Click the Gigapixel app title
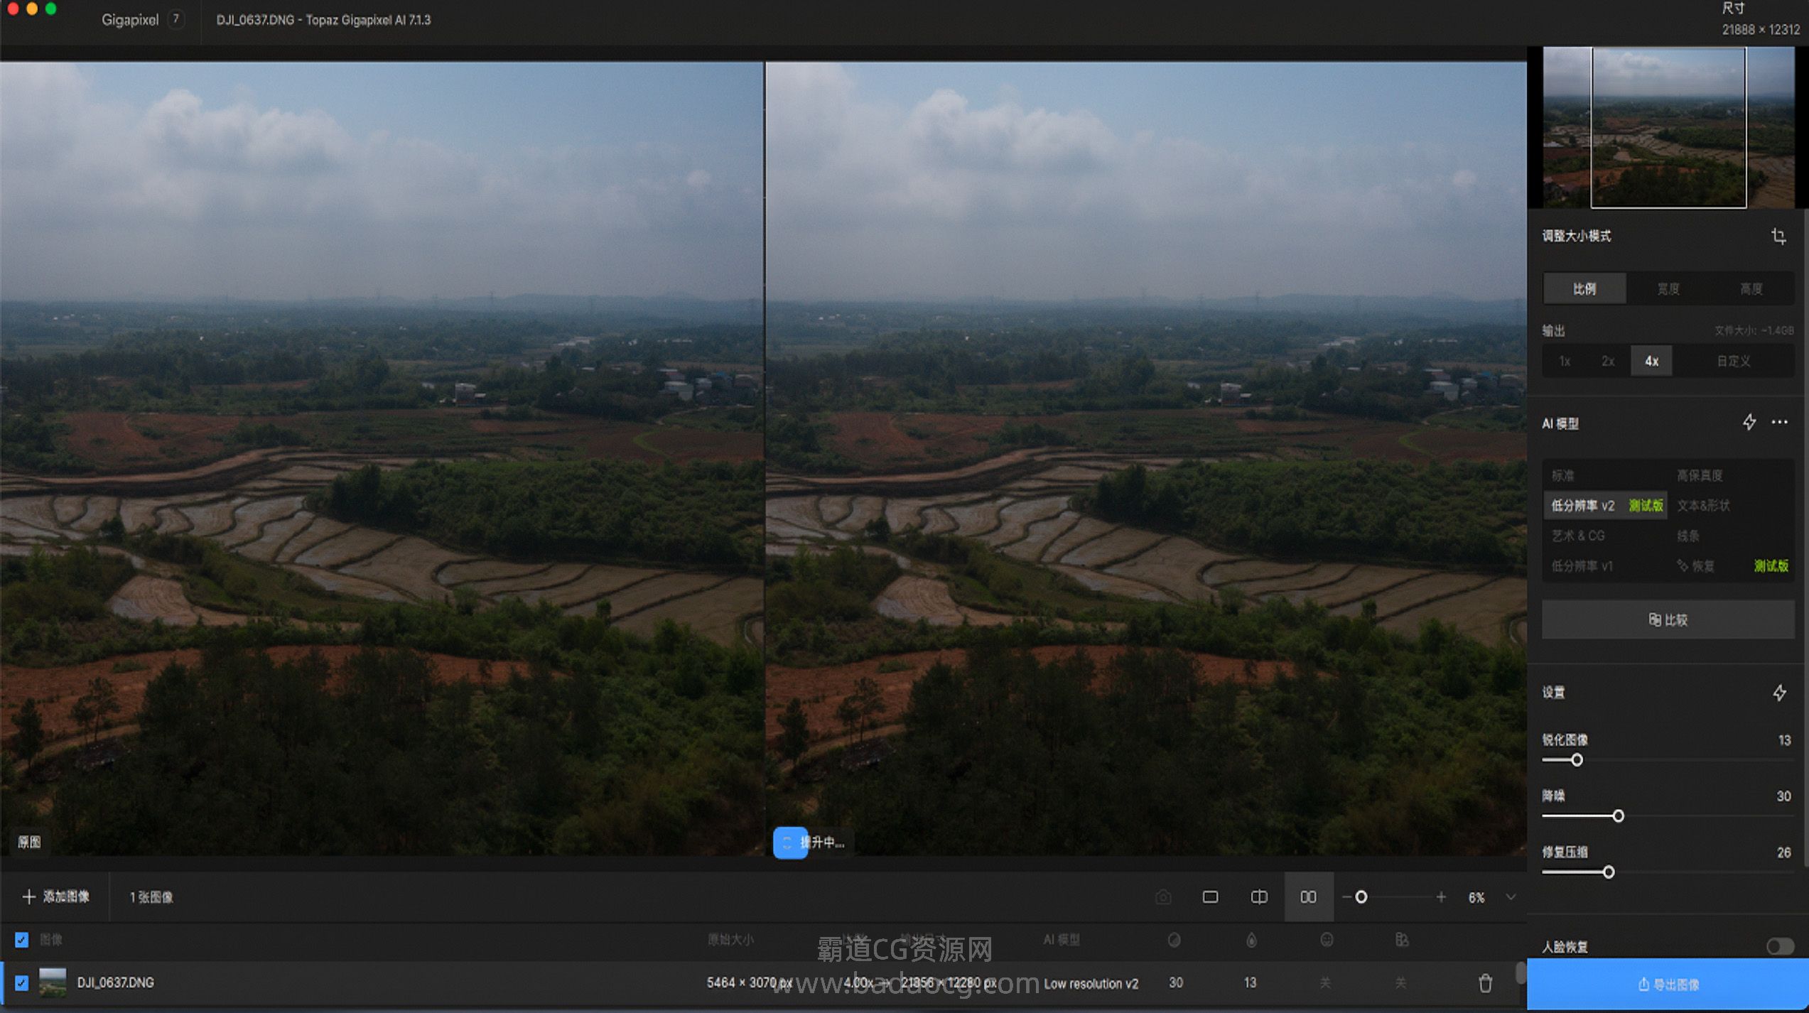Image resolution: width=1809 pixels, height=1013 pixels. (x=130, y=20)
